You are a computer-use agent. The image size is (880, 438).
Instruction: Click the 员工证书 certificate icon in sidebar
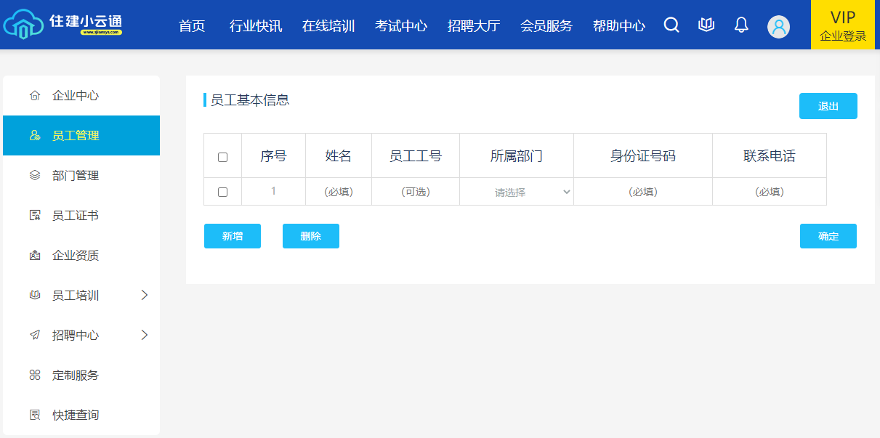34,216
